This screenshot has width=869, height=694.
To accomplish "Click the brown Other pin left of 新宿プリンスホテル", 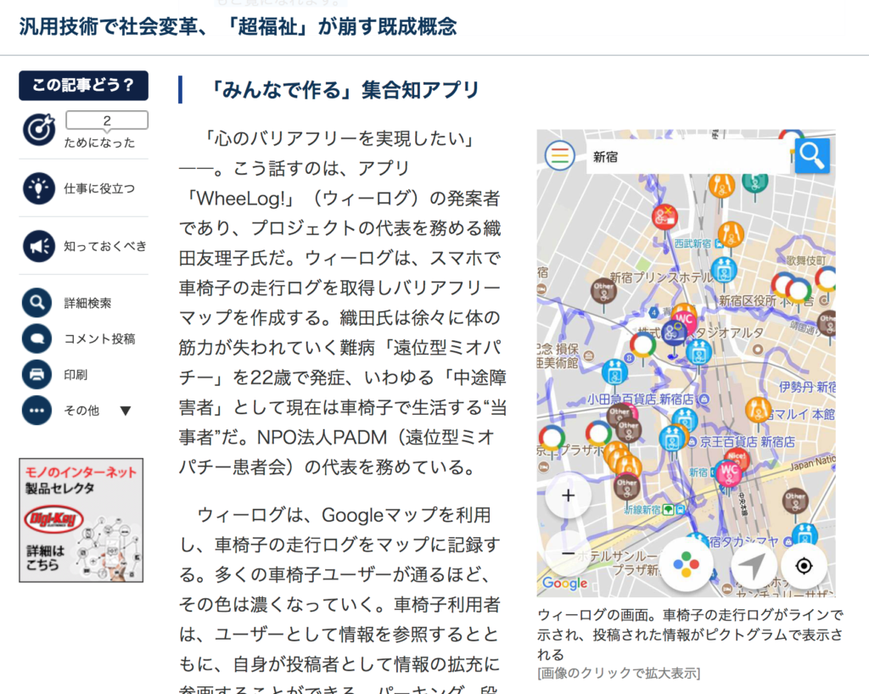I will coord(604,293).
